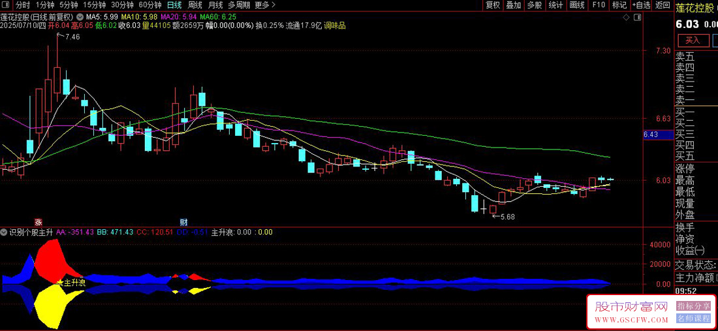Select the 30分钟 period tab

click(x=122, y=5)
